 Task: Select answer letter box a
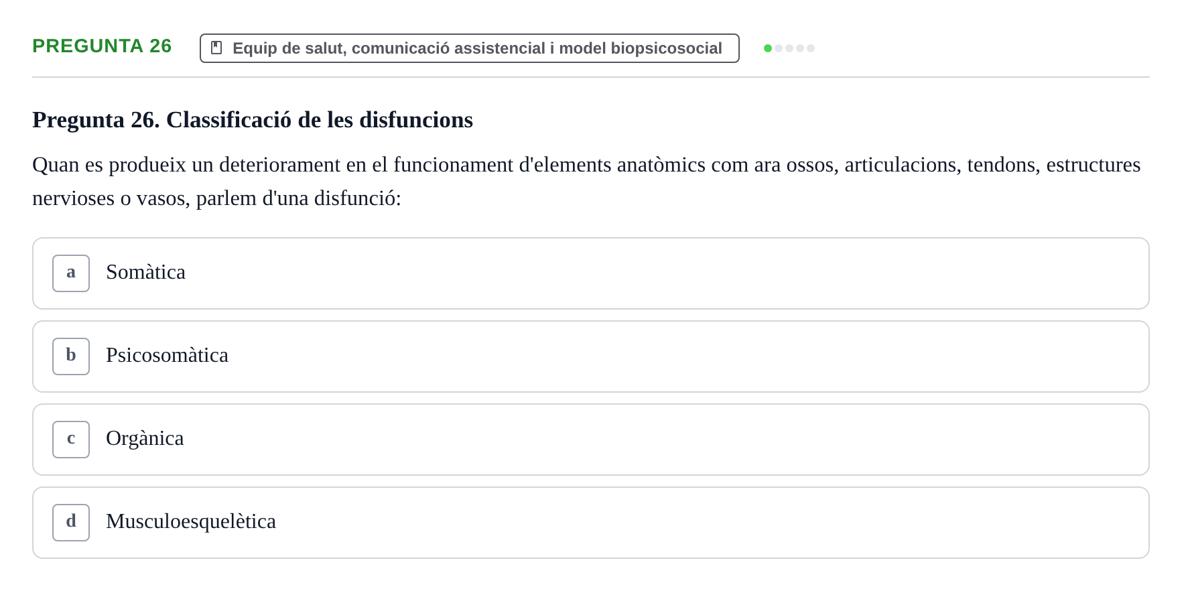(71, 273)
